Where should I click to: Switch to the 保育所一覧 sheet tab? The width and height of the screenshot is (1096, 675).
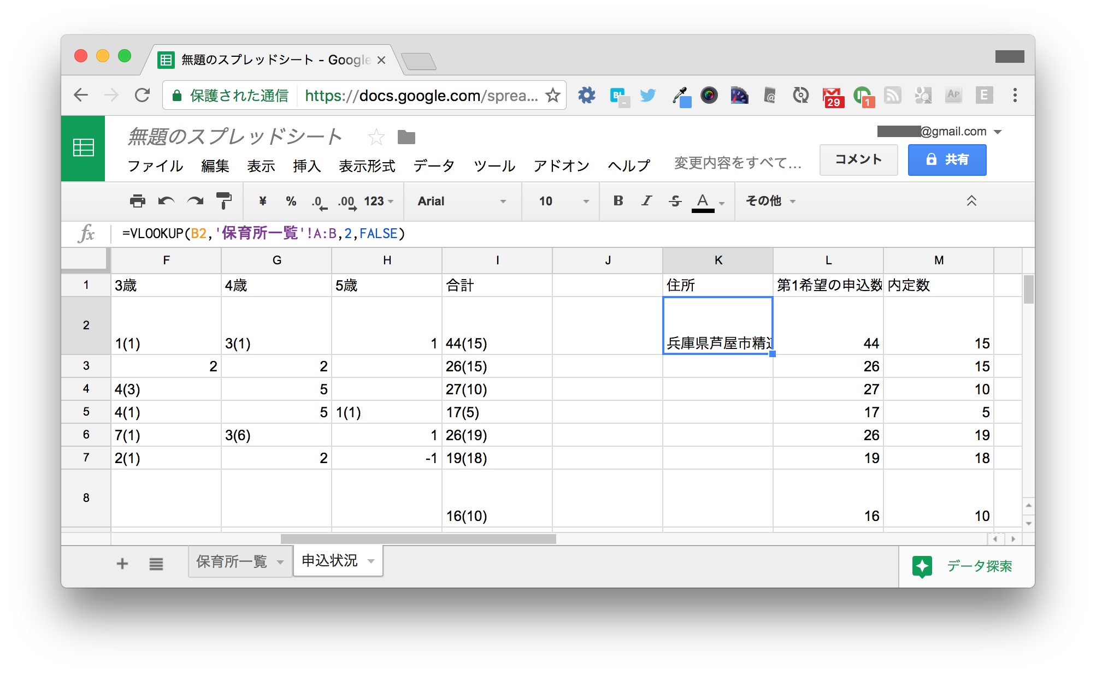[x=232, y=561]
